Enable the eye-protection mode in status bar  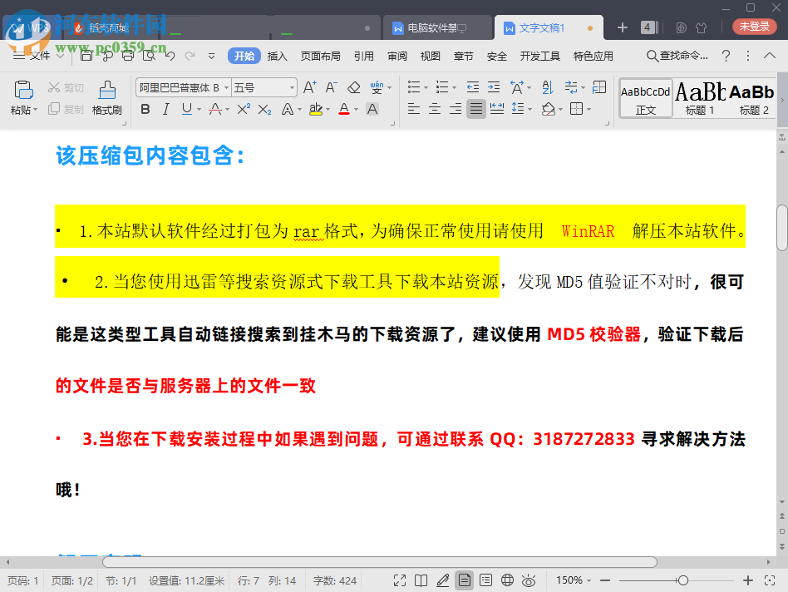[x=529, y=580]
